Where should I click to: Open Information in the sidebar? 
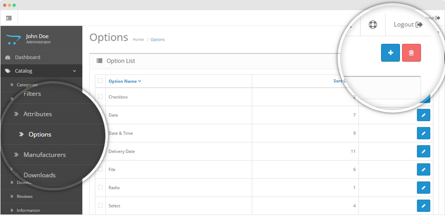point(28,210)
